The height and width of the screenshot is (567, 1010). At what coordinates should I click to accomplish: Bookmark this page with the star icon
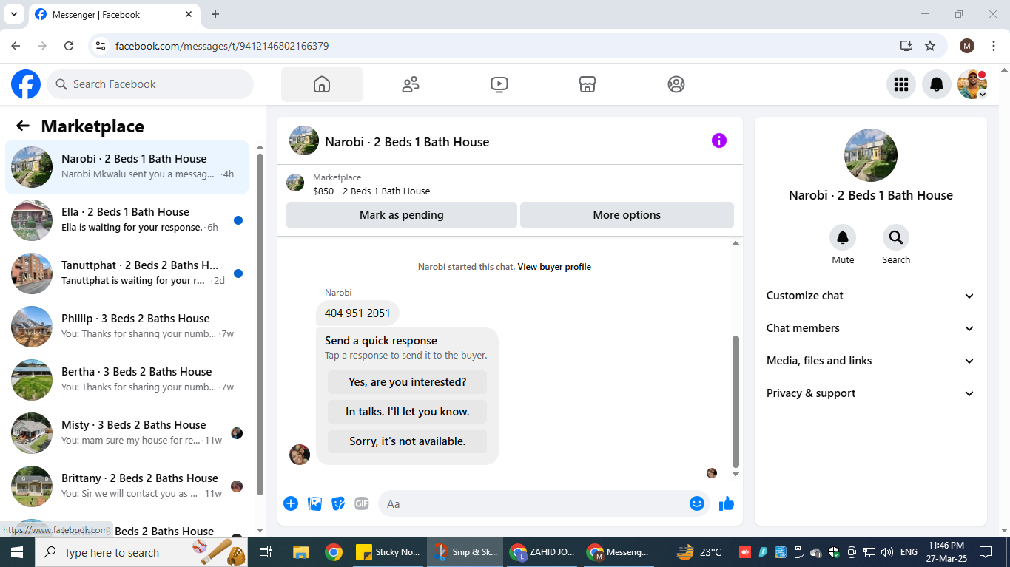[x=930, y=46]
